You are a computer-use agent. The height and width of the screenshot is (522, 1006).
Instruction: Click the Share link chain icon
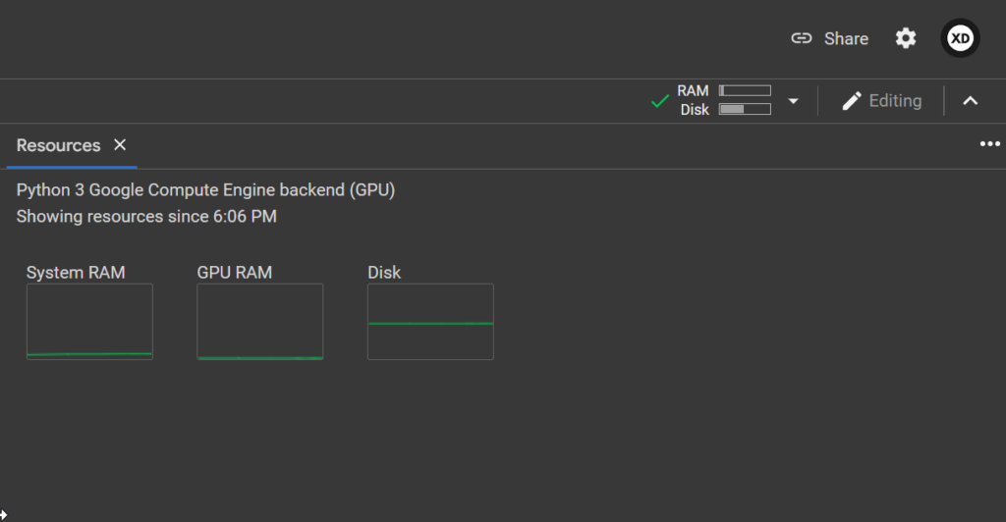coord(802,38)
